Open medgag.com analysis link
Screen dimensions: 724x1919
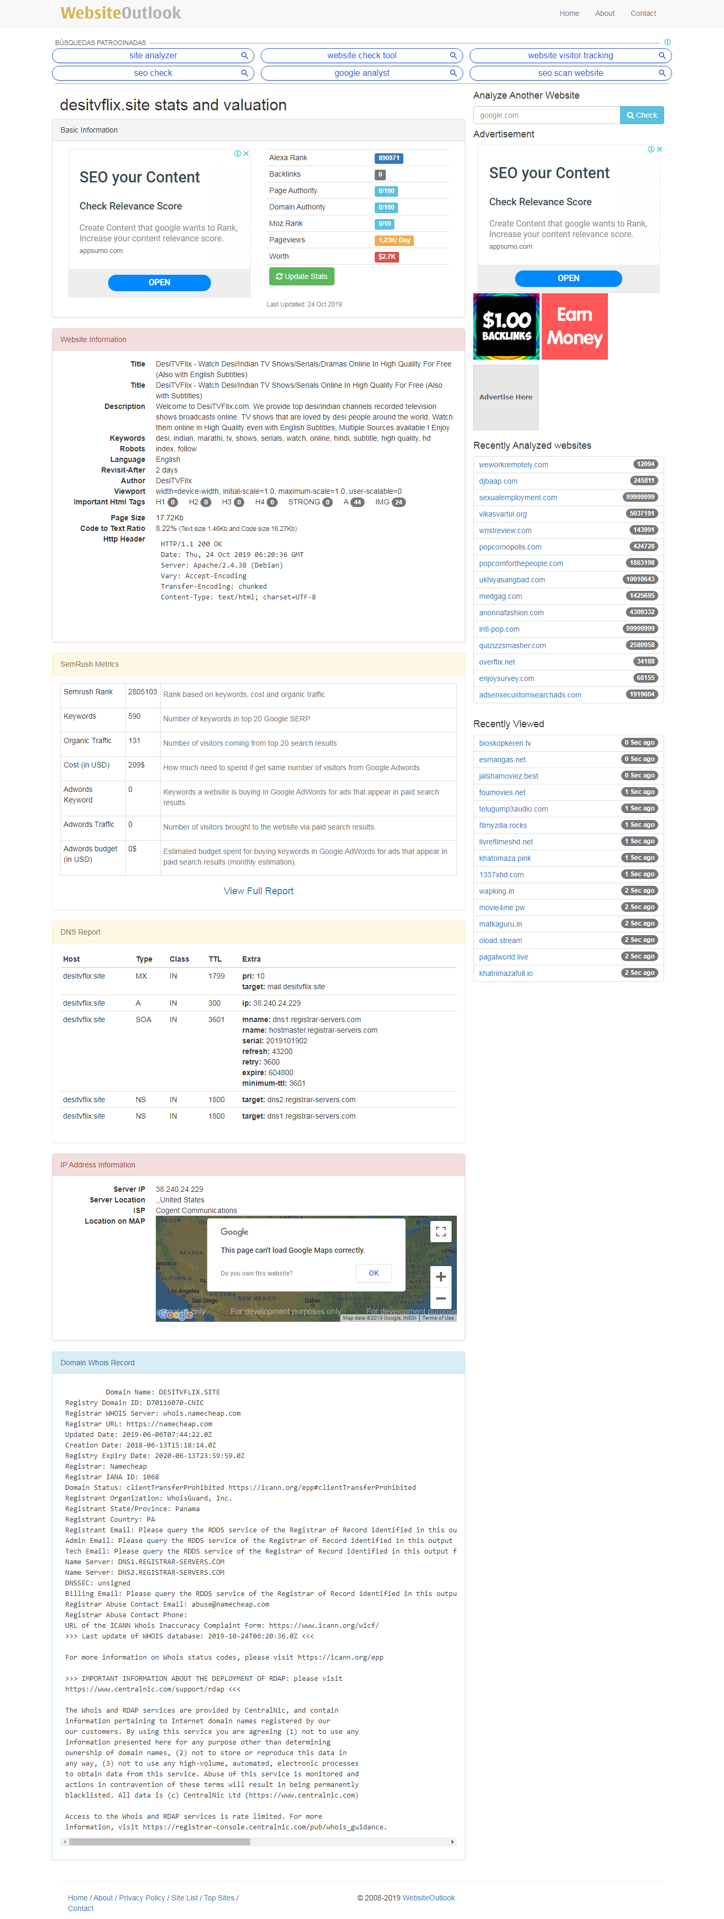pos(500,596)
